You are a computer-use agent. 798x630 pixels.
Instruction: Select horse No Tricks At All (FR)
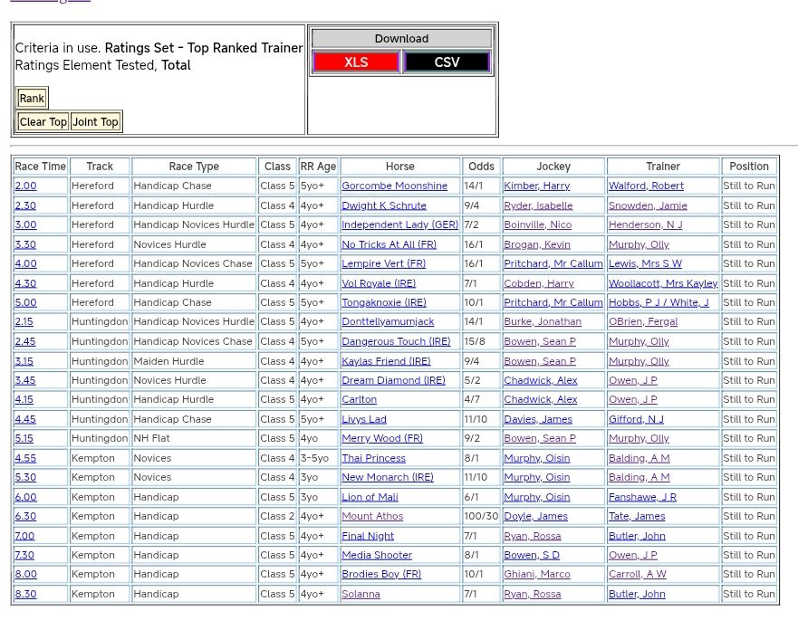(389, 244)
